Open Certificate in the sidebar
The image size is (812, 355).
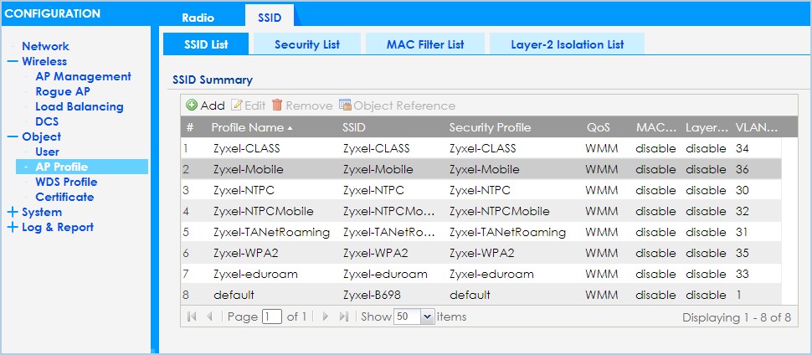tap(64, 197)
